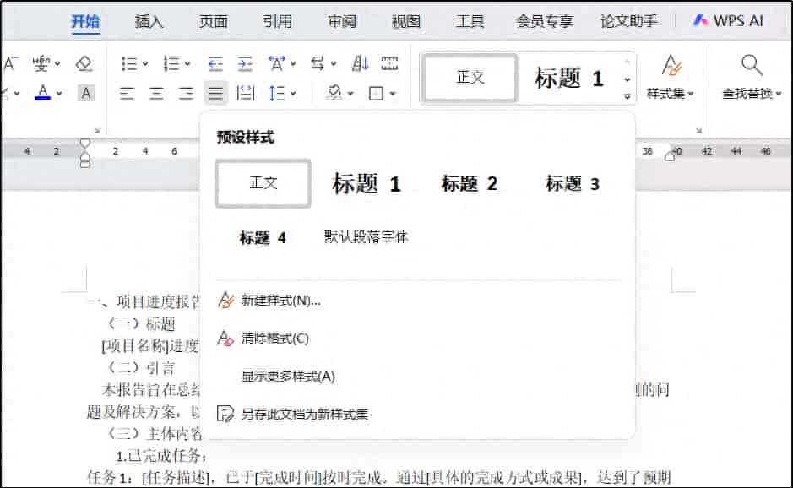Open the font color dropdown arrow
Image resolution: width=793 pixels, height=488 pixels.
coord(59,94)
